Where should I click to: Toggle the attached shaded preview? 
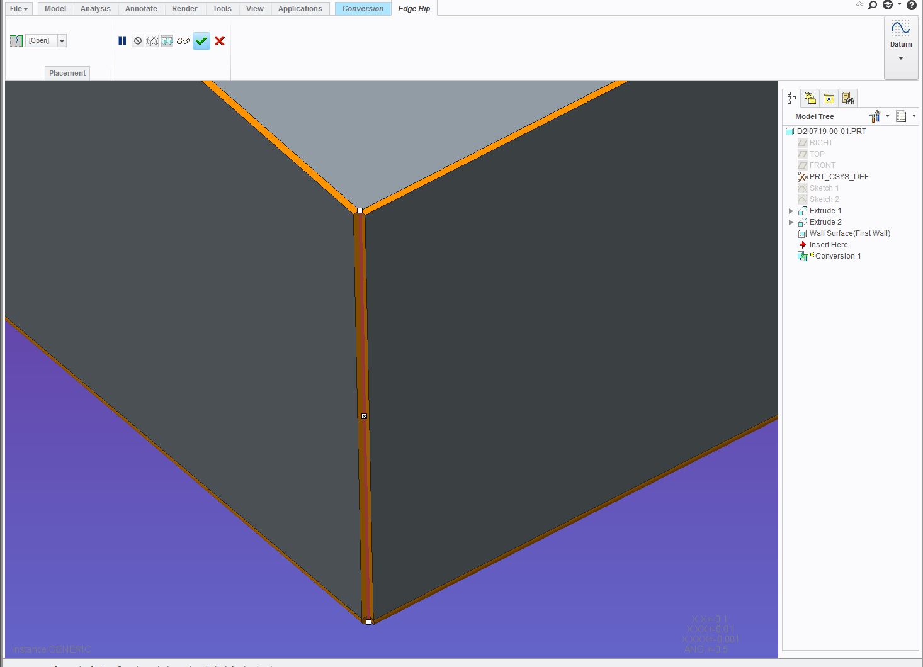point(167,41)
